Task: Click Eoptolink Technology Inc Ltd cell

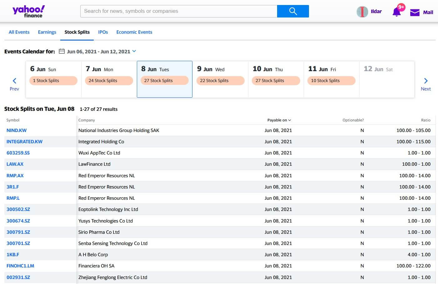Action: (108, 209)
